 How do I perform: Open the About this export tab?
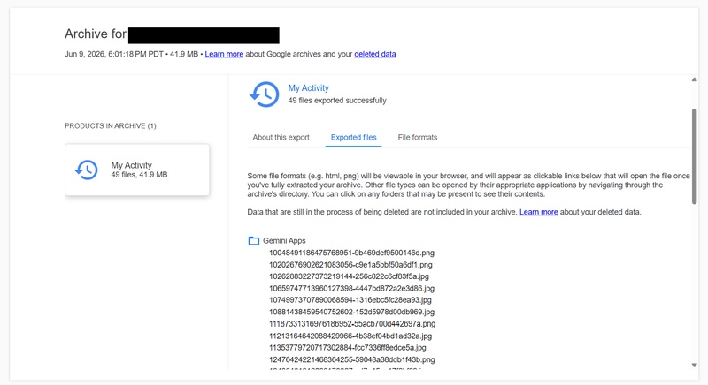281,138
